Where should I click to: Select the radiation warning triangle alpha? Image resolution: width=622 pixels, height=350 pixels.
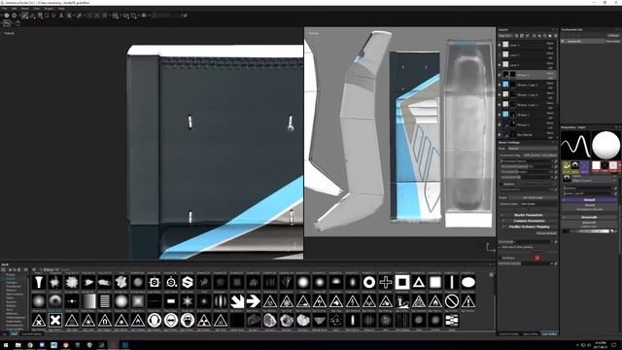(x=204, y=320)
